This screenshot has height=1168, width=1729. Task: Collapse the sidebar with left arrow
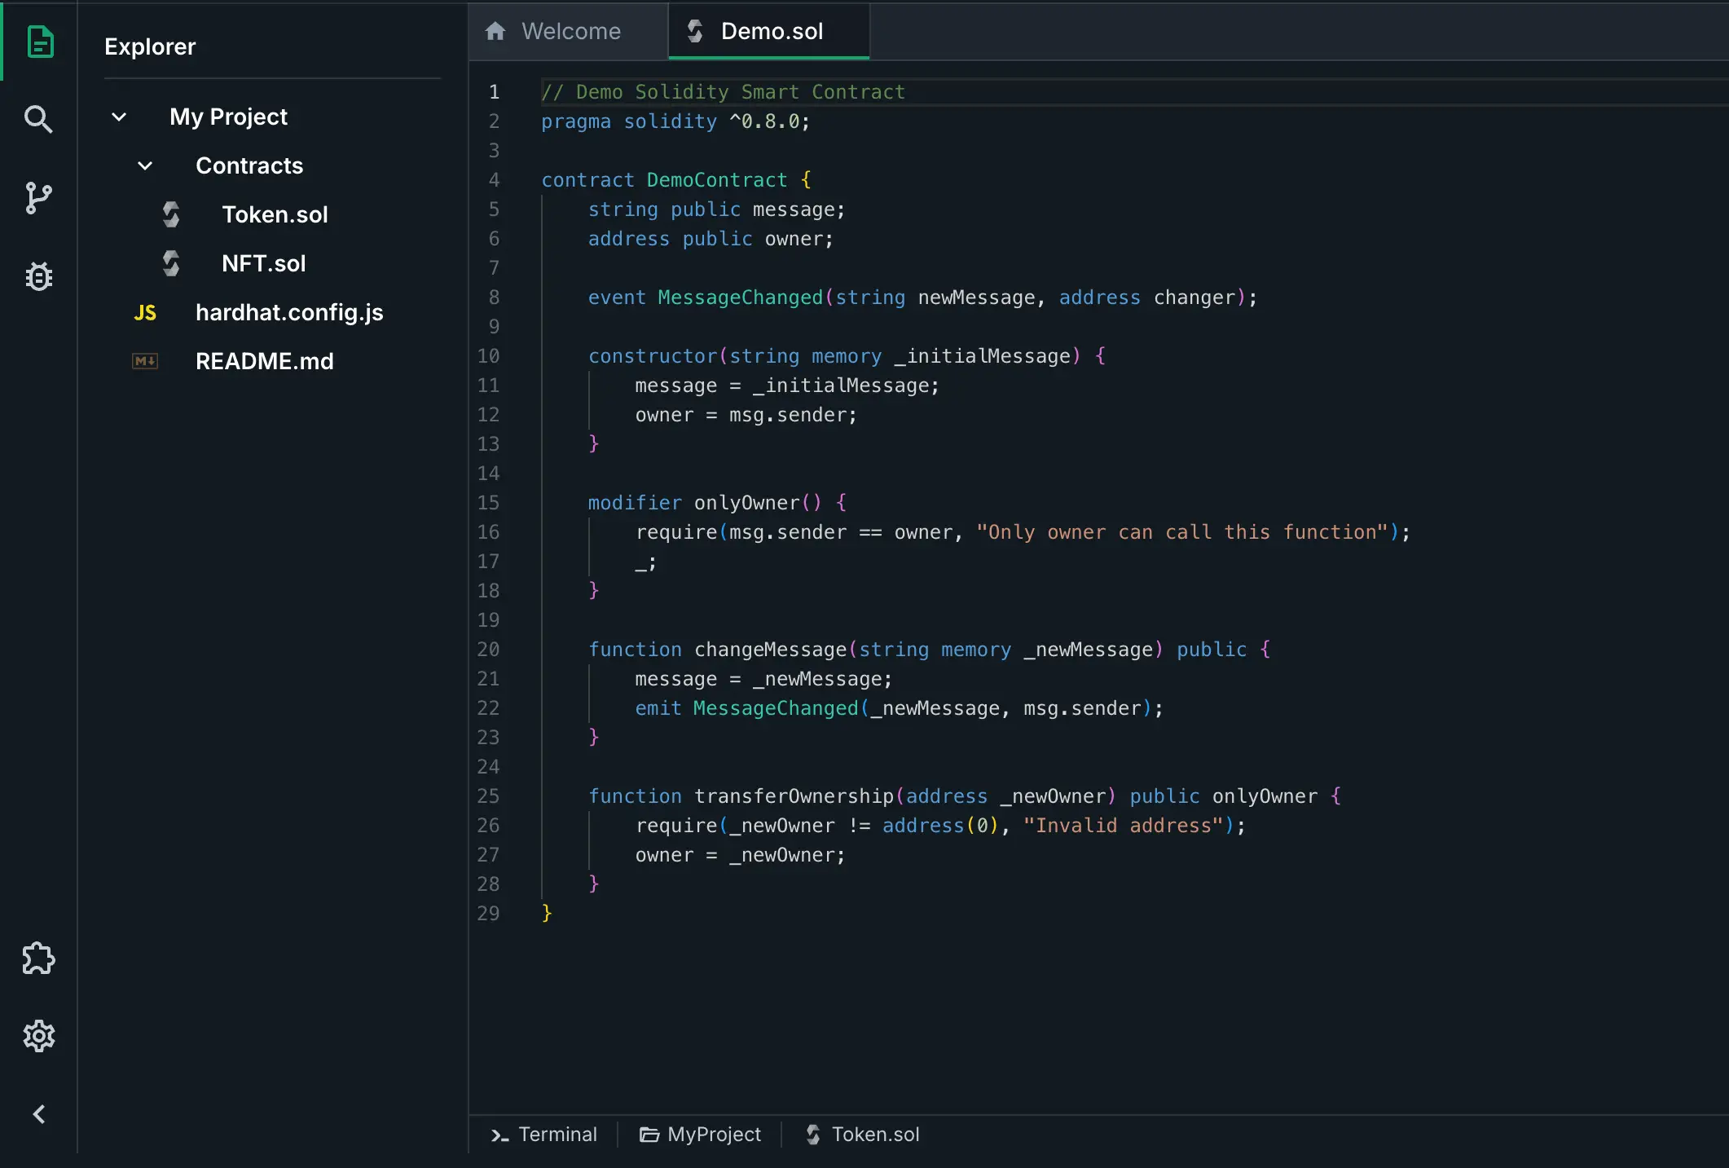click(x=38, y=1114)
